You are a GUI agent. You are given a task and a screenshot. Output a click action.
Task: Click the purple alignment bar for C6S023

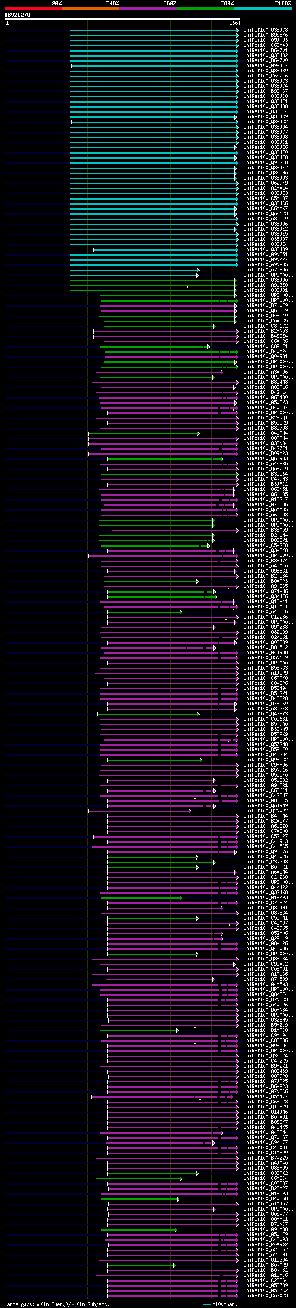[x=173, y=1297]
